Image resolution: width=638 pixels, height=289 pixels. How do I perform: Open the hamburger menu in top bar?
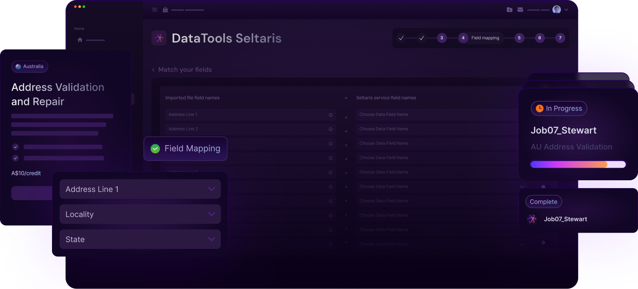[x=155, y=10]
